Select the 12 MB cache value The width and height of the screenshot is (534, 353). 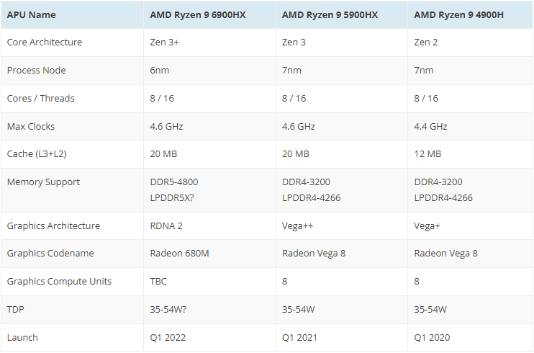[427, 153]
